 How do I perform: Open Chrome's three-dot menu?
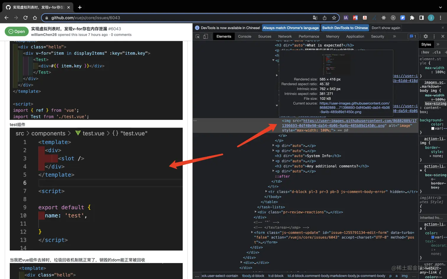pos(441,18)
